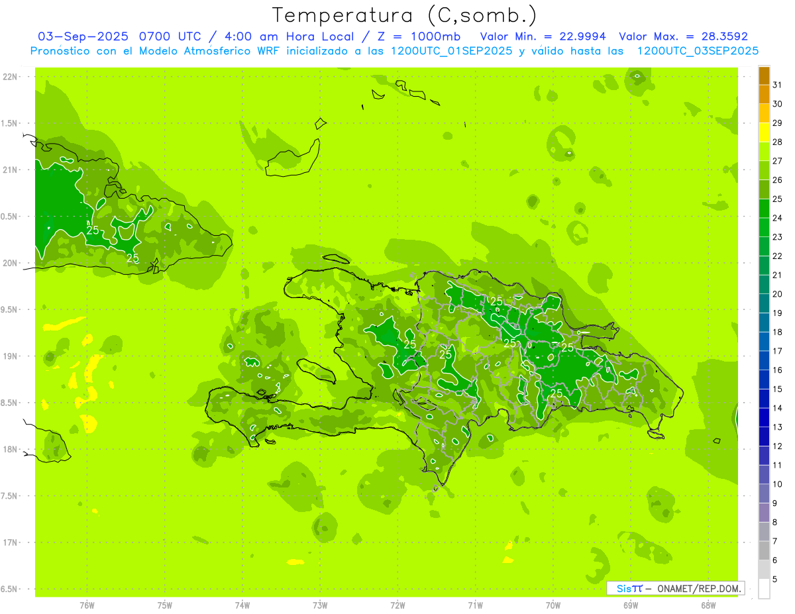Pick the green swatch between 24 and 25

764,209
